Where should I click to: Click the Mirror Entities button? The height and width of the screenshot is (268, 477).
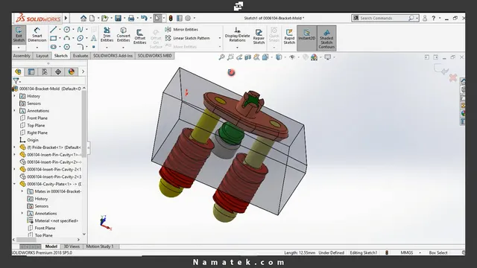pyautogui.click(x=182, y=30)
